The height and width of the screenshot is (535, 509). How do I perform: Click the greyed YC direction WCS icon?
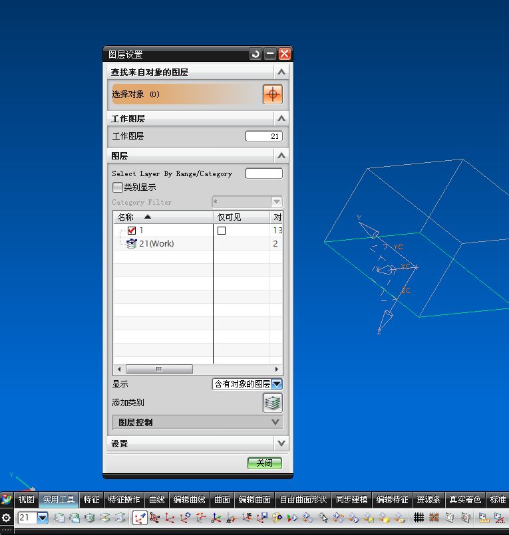click(247, 518)
